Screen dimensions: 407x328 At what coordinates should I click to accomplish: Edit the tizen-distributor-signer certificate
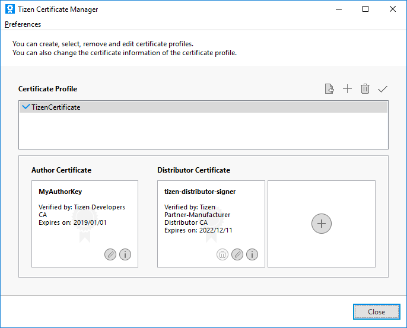click(237, 254)
